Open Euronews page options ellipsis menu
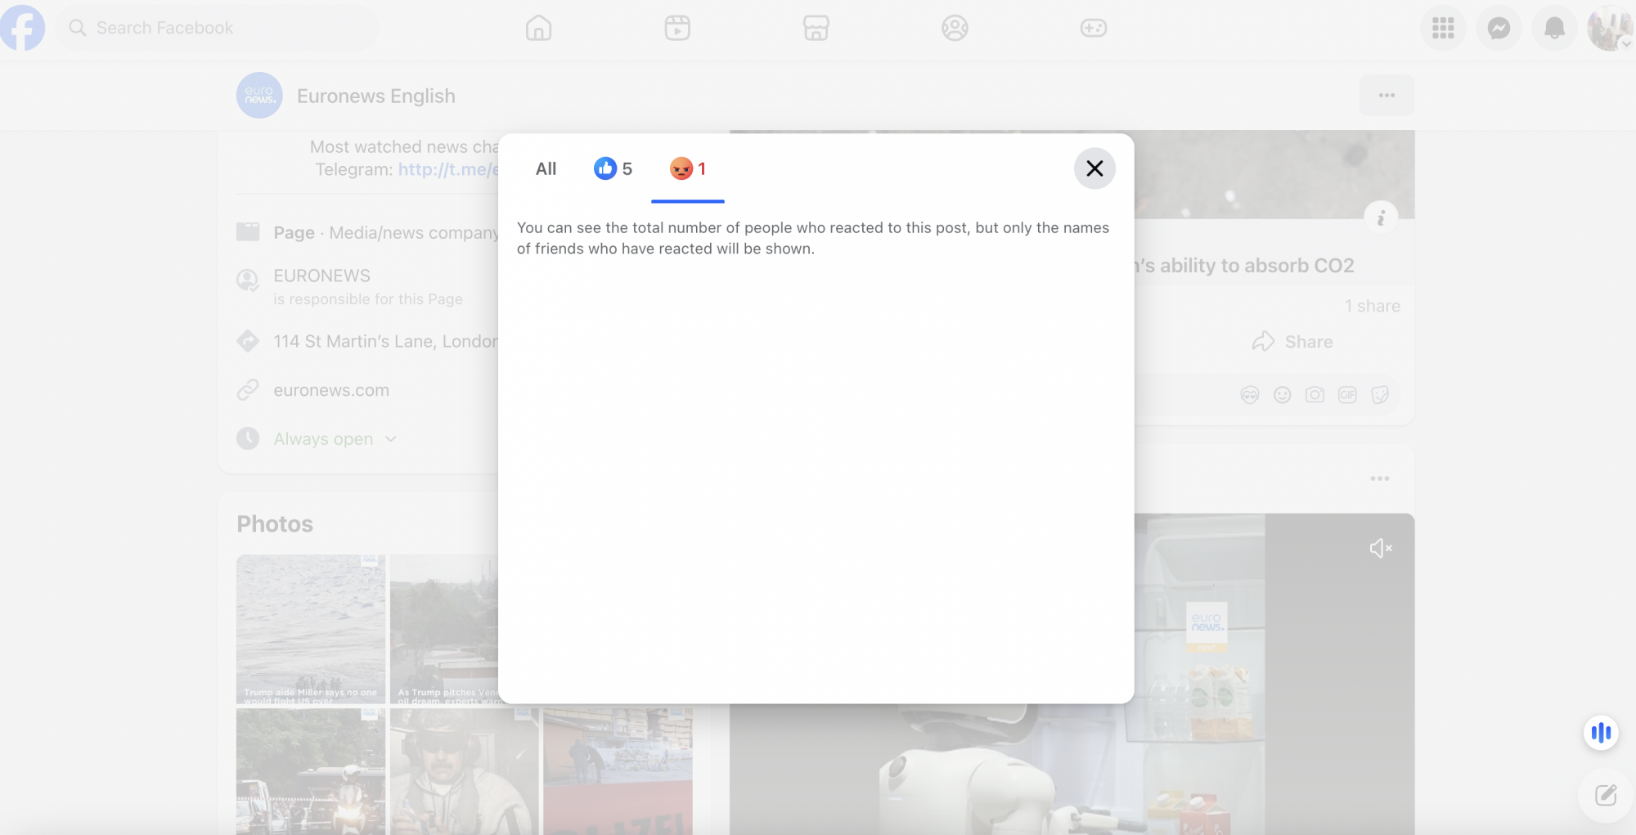 point(1387,96)
